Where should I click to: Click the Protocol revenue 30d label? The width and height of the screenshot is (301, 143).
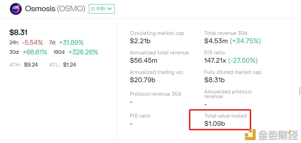(x=155, y=94)
